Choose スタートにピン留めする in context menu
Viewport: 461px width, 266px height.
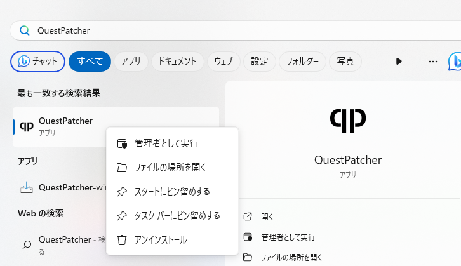[172, 191]
